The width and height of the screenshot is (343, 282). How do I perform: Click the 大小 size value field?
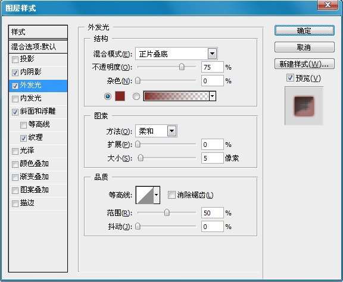tap(213, 158)
